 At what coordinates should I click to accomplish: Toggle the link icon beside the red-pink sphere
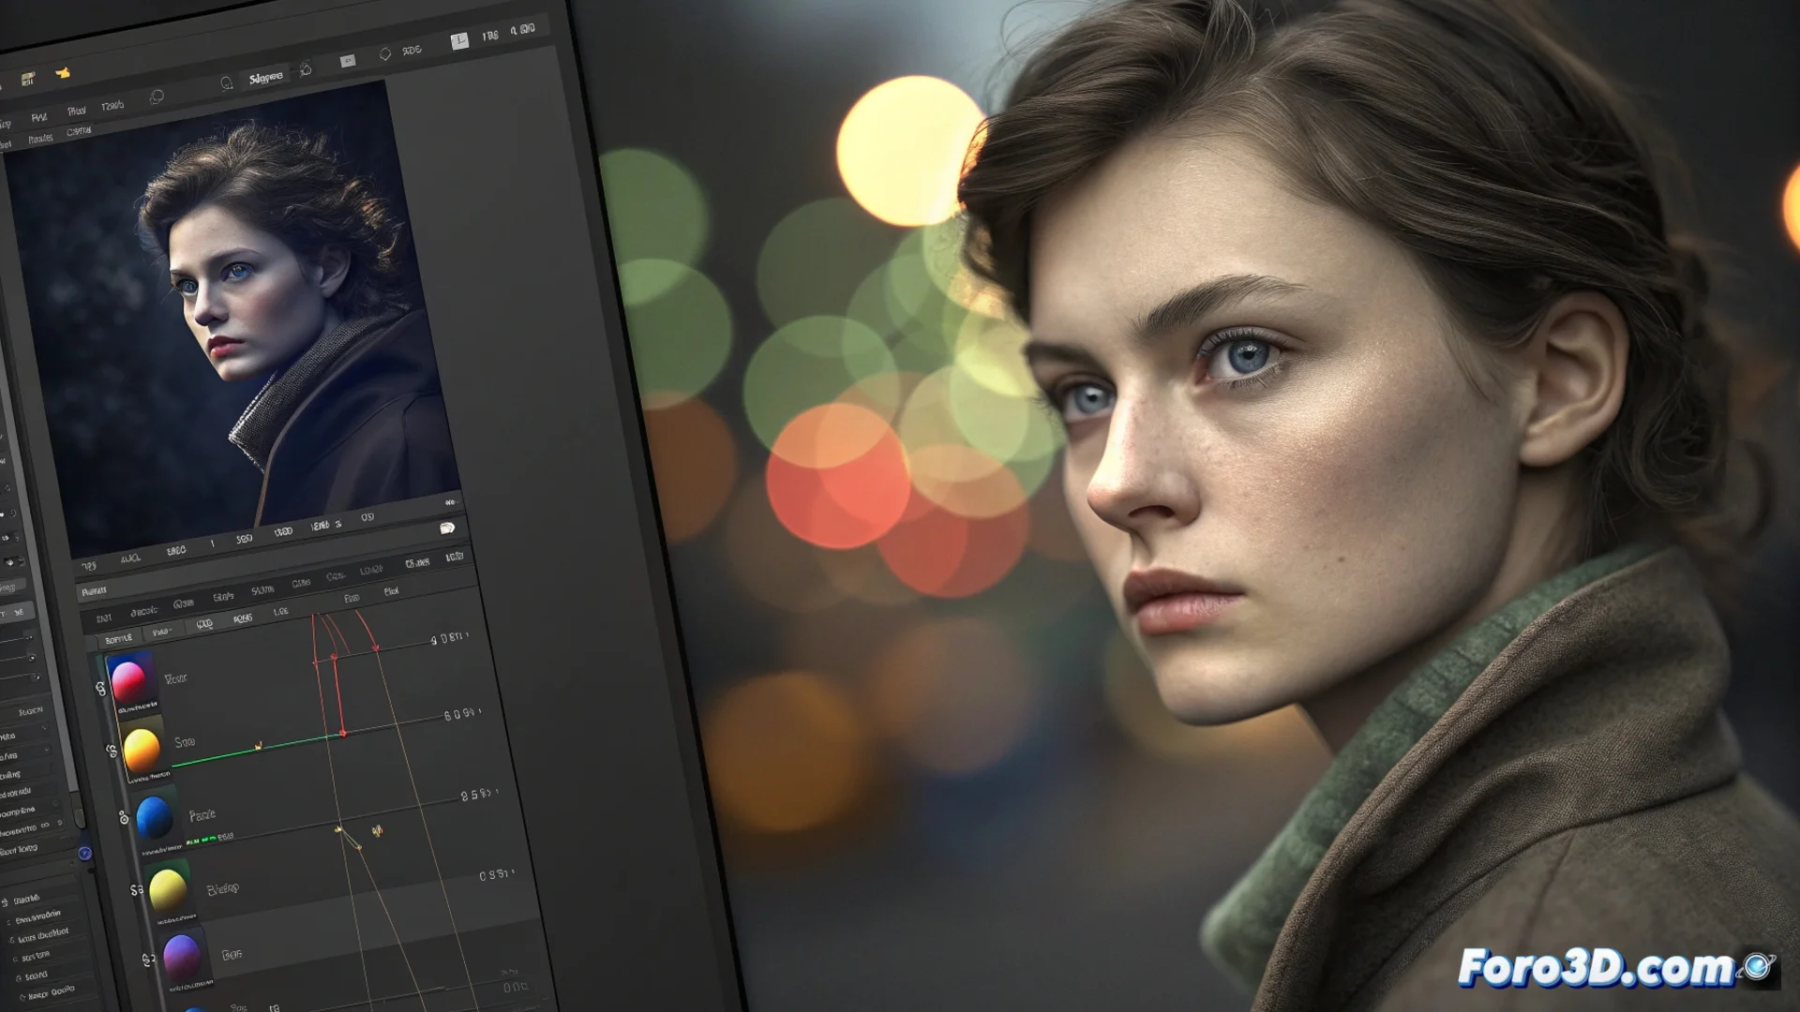100,688
